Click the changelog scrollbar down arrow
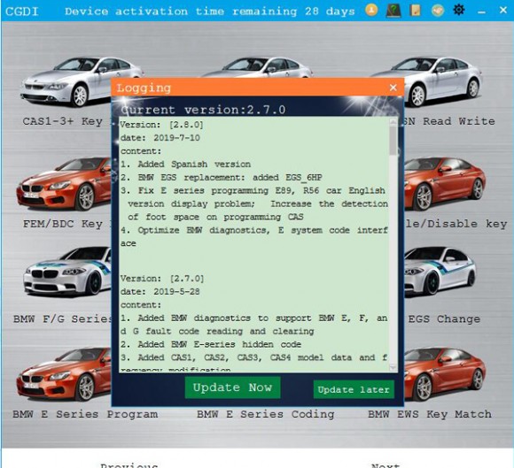Viewport: 514px width, 468px height. pyautogui.click(x=393, y=368)
